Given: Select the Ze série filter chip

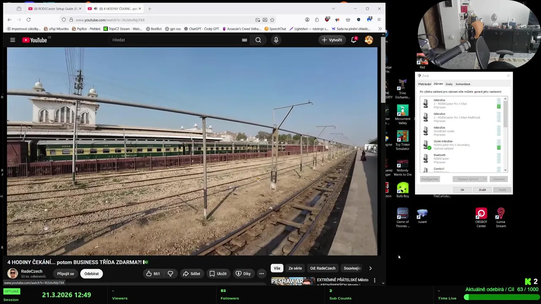Looking at the screenshot, I should (x=295, y=268).
